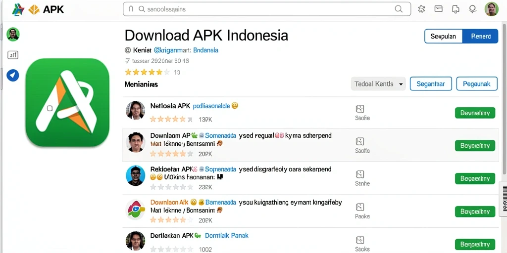Click the blue navigation arrow sidebar icon

[x=13, y=75]
